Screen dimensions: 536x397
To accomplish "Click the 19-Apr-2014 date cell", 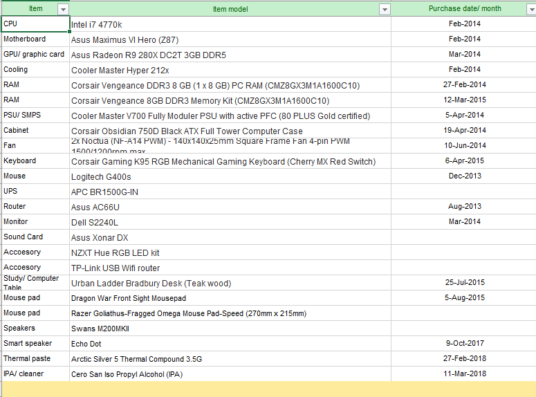I will (x=465, y=130).
